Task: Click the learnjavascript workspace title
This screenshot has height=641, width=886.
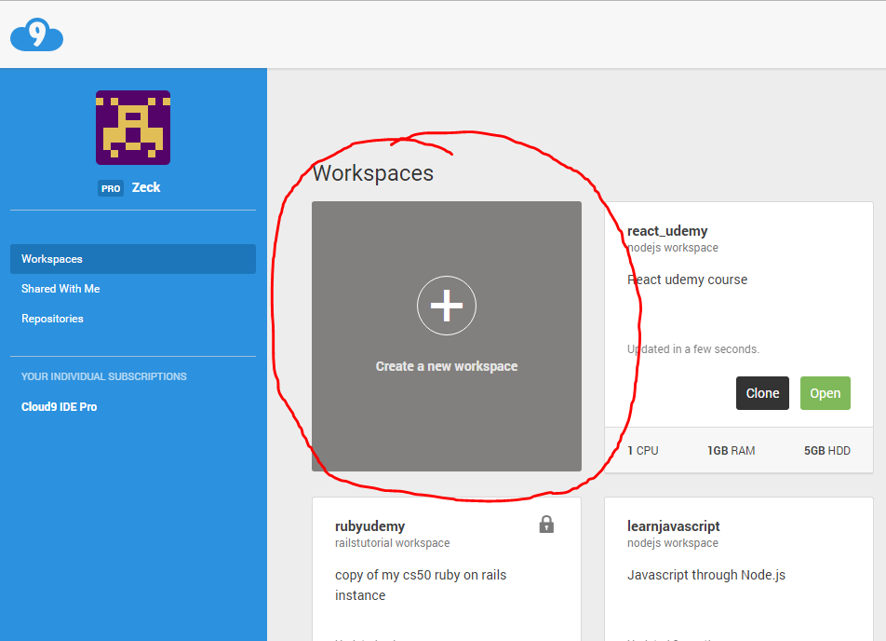Action: click(x=674, y=526)
